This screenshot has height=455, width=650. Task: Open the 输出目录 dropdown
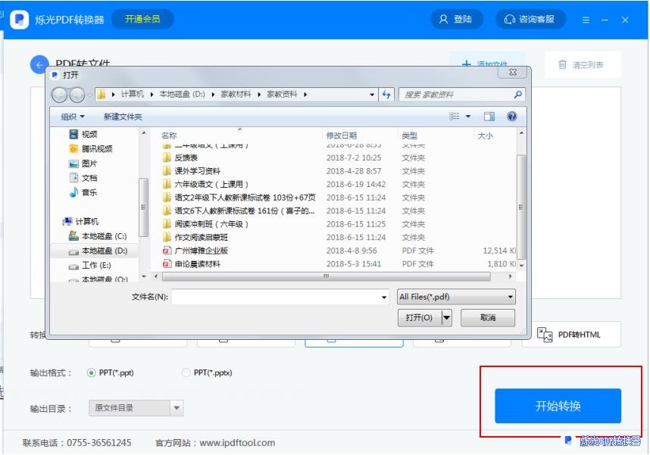(177, 408)
